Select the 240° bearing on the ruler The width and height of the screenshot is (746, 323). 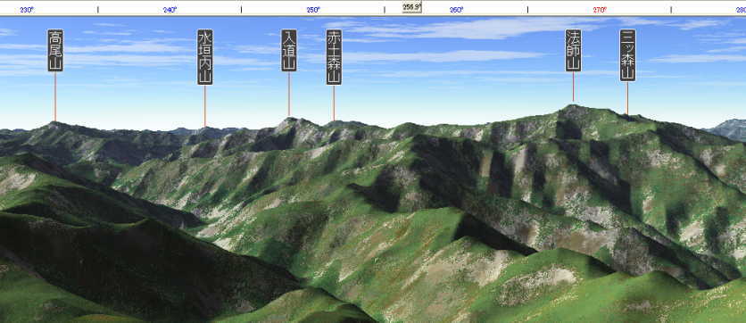[x=170, y=10]
